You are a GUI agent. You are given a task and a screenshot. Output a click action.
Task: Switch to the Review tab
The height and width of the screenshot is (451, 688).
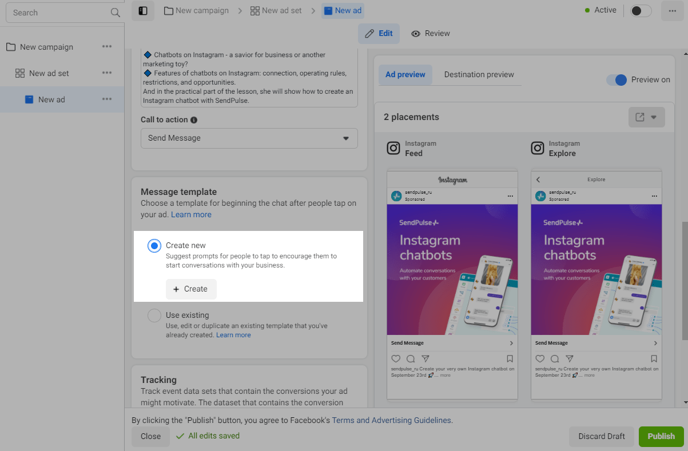tap(431, 33)
